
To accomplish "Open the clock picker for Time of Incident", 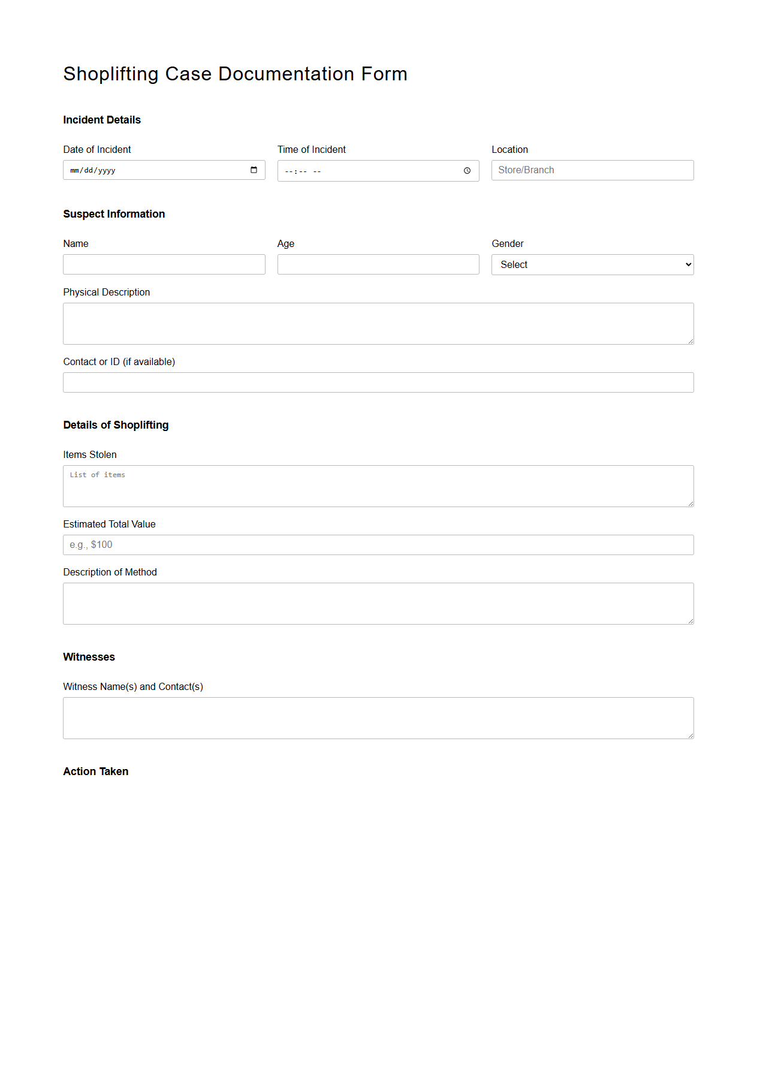I will (x=468, y=171).
